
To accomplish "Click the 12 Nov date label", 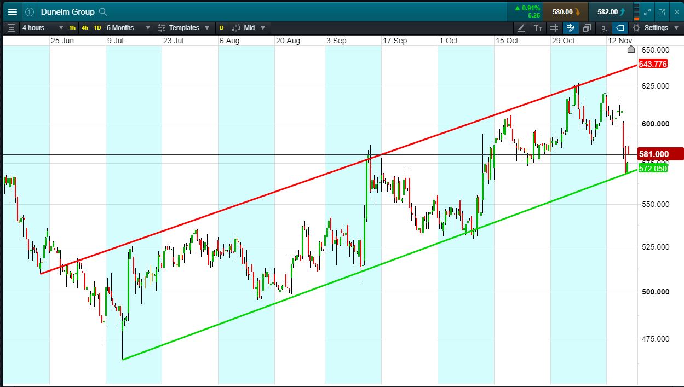I will (x=620, y=41).
